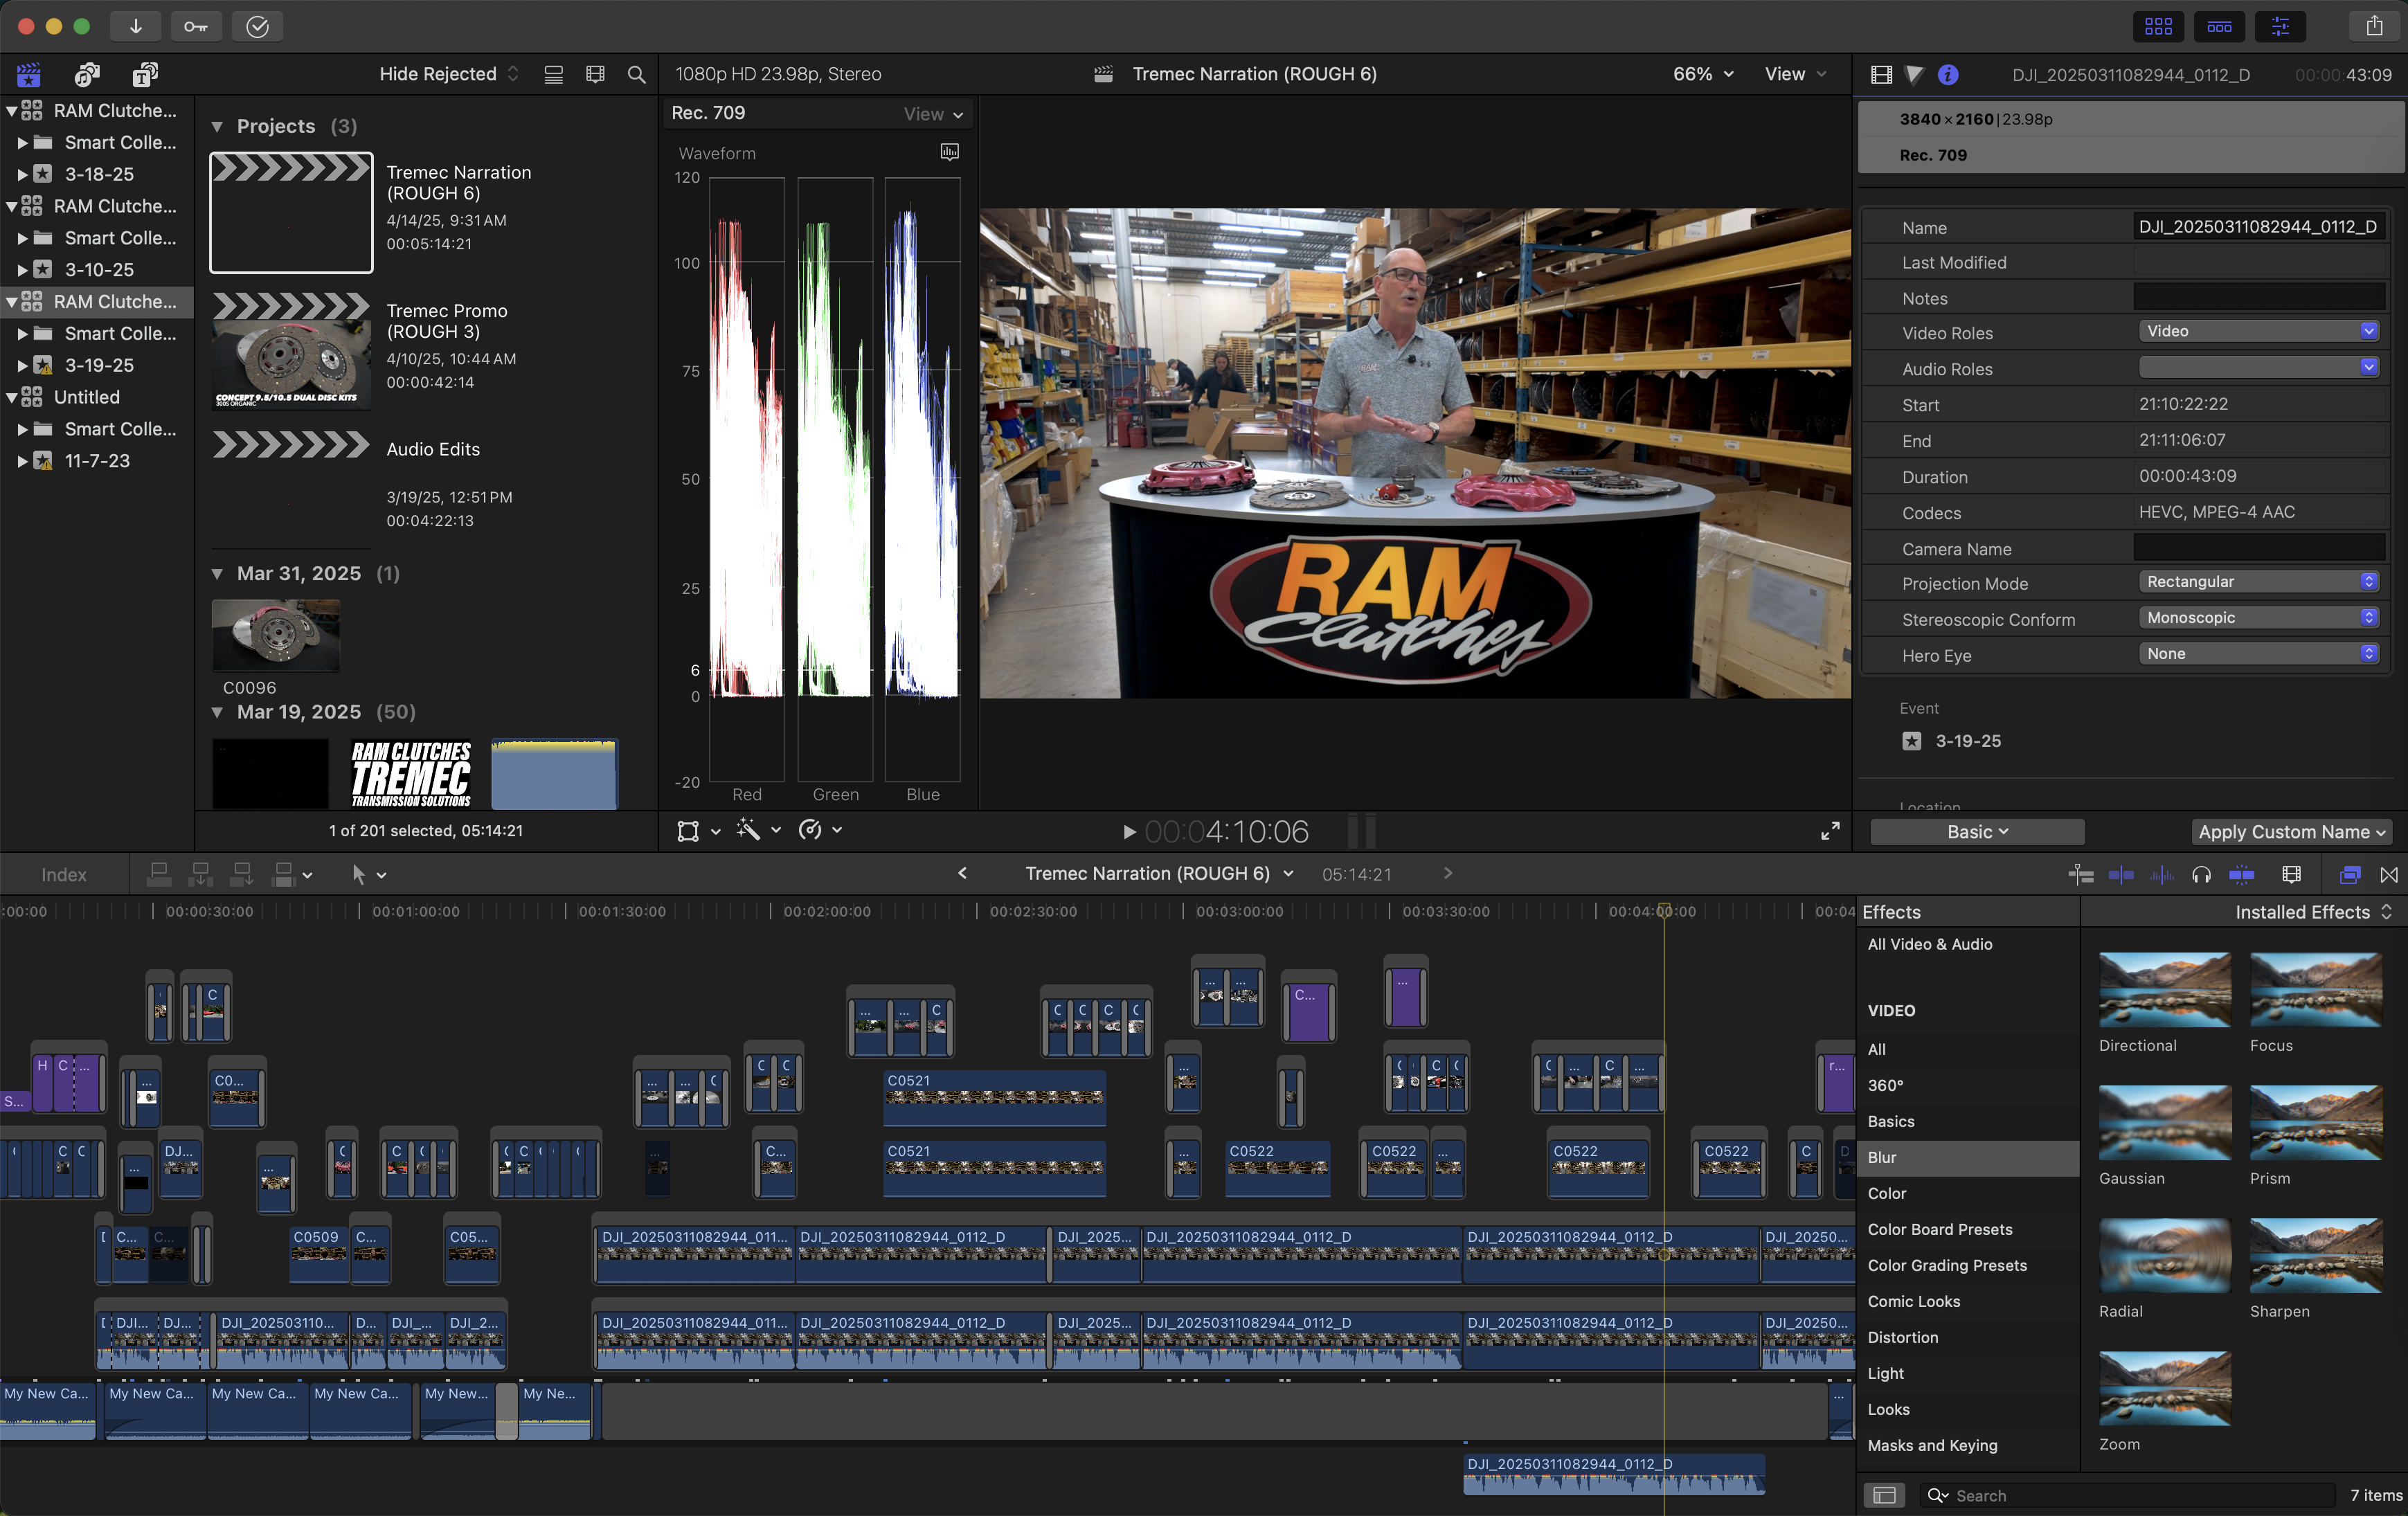Collapse the Projects section disclosure triangle
The height and width of the screenshot is (1516, 2408).
[217, 127]
